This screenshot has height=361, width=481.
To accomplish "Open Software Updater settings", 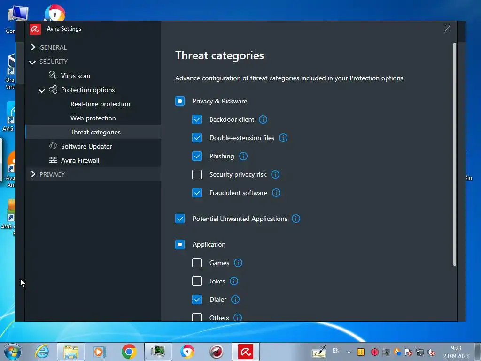I will 86,147.
